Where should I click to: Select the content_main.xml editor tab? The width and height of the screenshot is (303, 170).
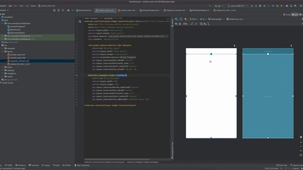point(106,10)
